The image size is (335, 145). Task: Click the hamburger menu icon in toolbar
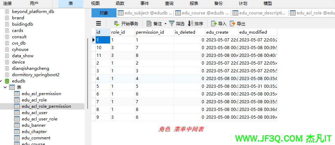[x=99, y=24]
